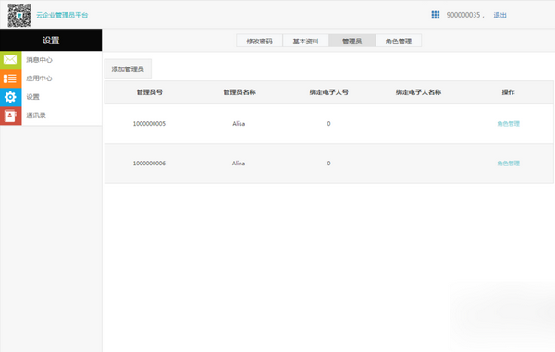Click the QR code logo

[19, 15]
